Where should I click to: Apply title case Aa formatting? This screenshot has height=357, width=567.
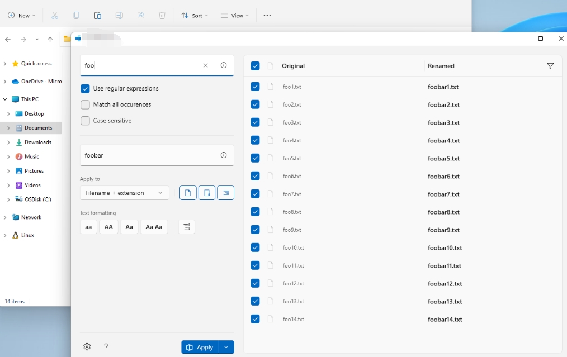tap(129, 227)
